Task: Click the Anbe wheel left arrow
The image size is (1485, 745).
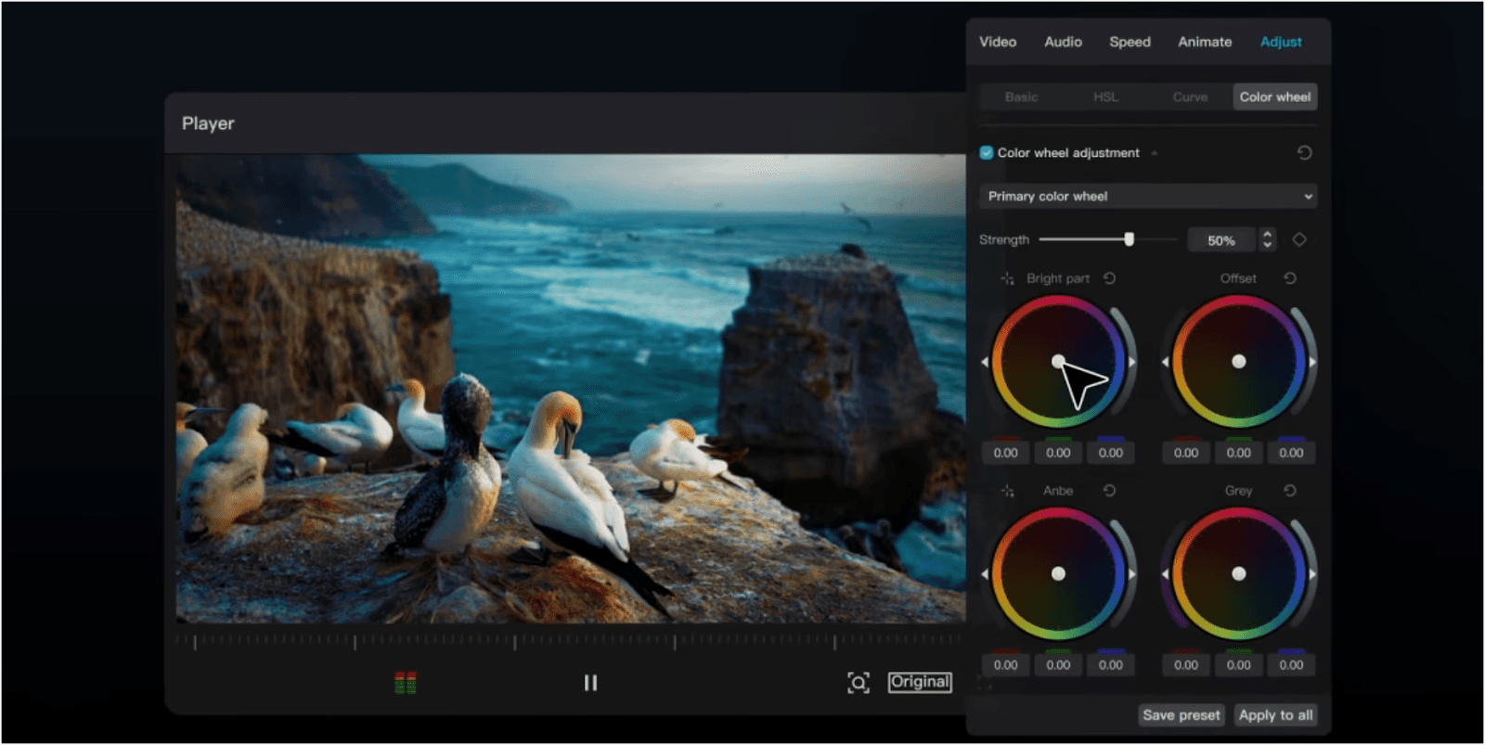Action: click(x=985, y=574)
